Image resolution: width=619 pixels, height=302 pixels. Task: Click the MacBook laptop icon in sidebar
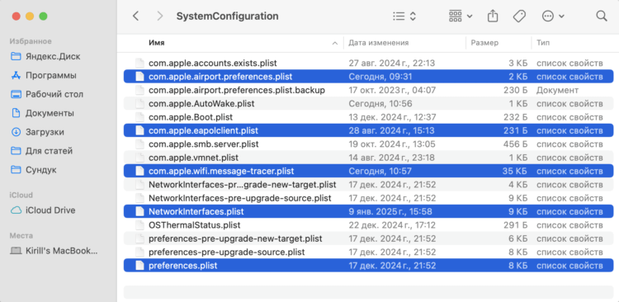[x=16, y=251]
